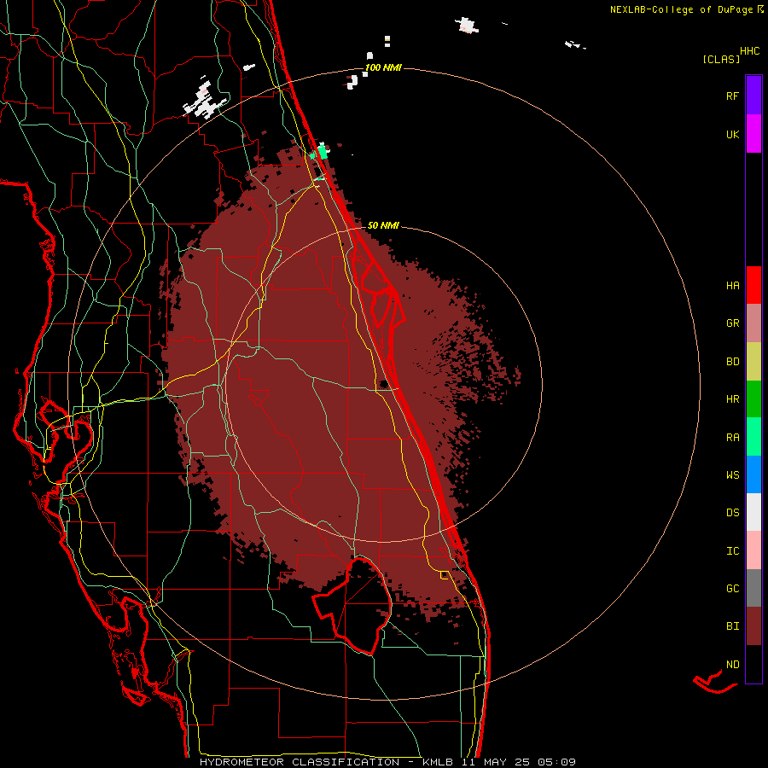
Task: Click the NEXLAB-College of DuPage credit text
Action: click(x=681, y=9)
